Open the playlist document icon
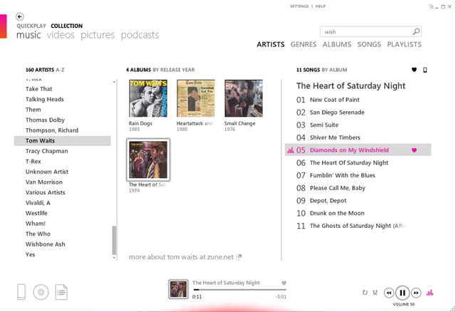The image size is (456, 312). pos(61,292)
